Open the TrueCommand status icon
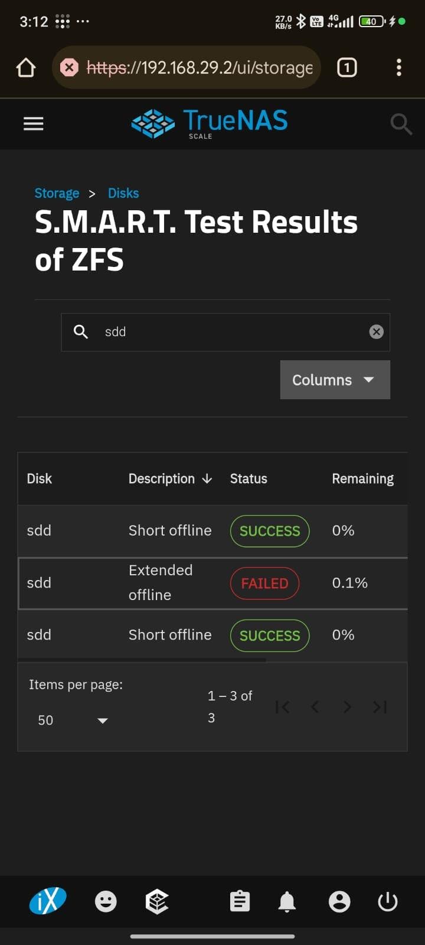 (x=157, y=901)
